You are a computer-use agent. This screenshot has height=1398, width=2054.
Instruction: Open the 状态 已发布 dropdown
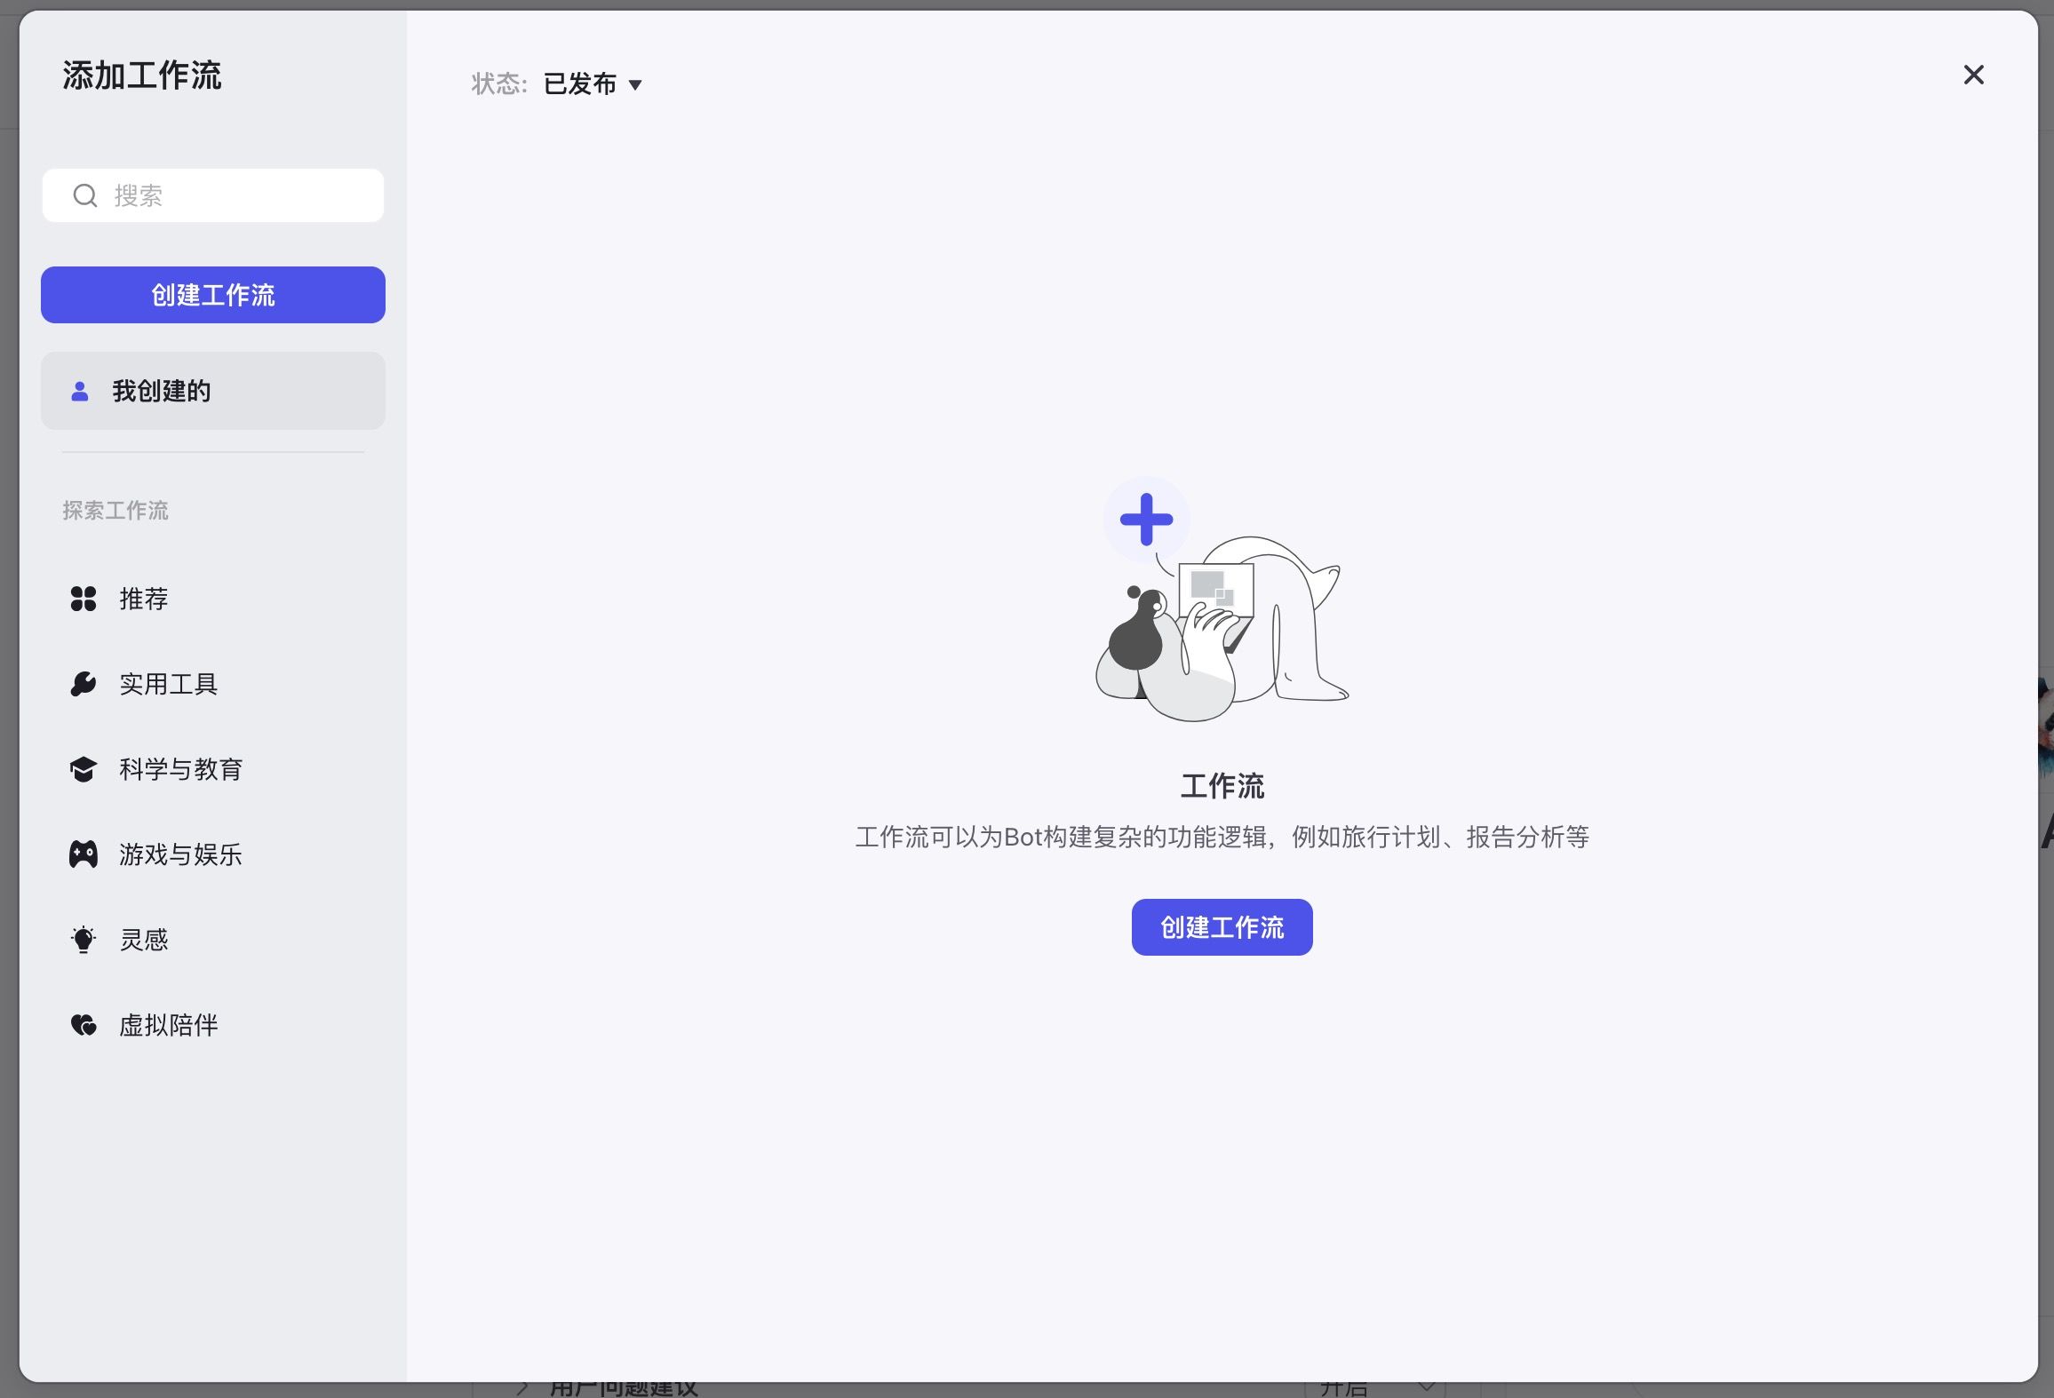pyautogui.click(x=581, y=84)
